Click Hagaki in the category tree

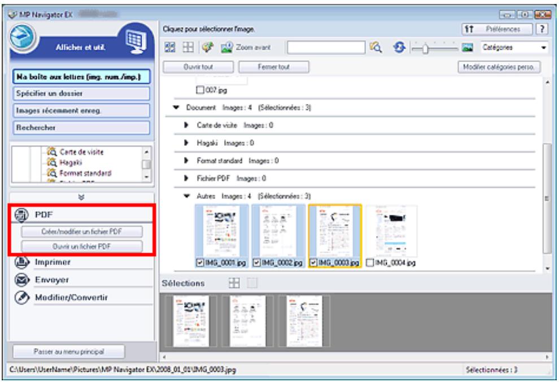pos(71,163)
